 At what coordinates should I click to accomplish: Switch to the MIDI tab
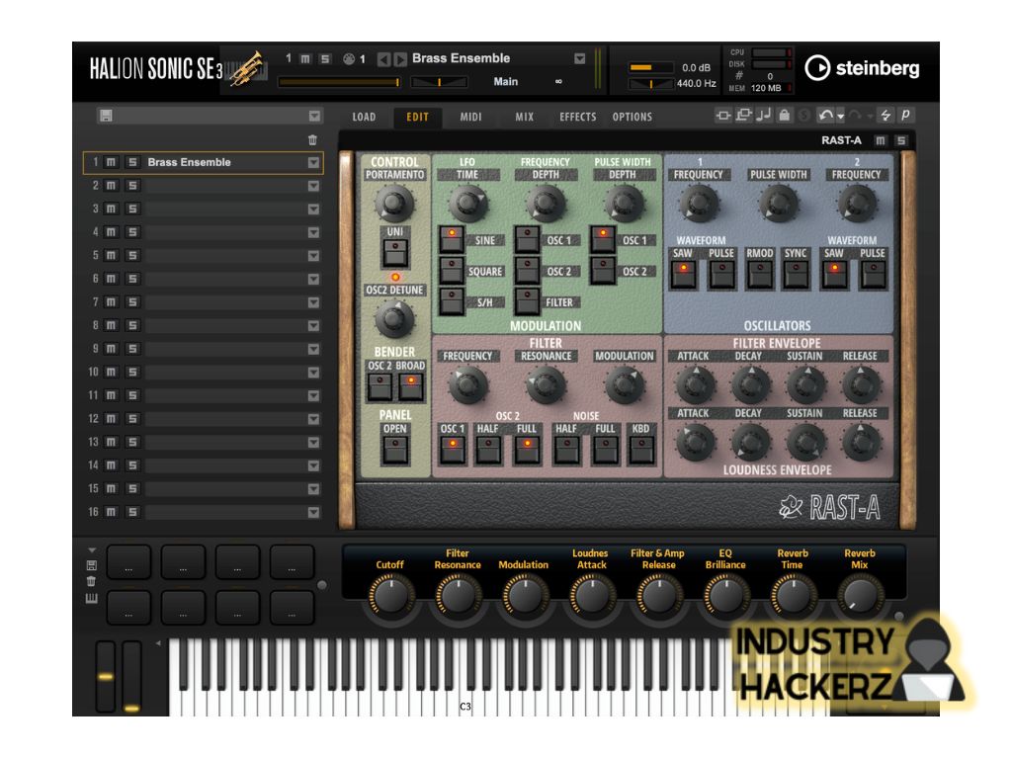(470, 117)
